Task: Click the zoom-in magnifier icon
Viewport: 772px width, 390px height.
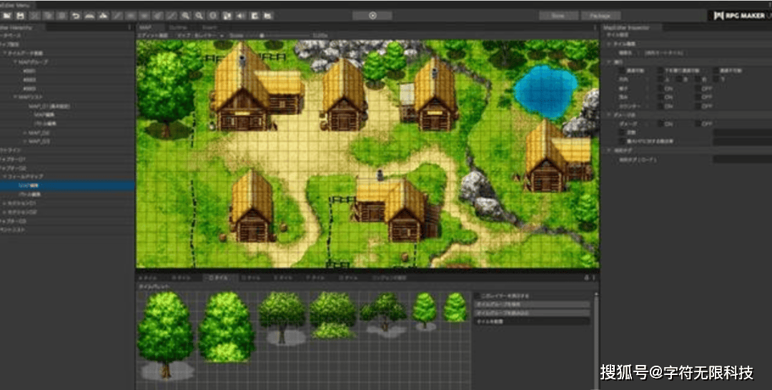Action: coord(185,16)
